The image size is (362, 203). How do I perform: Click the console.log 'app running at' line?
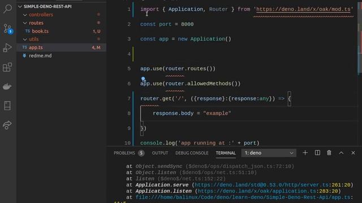(200, 143)
